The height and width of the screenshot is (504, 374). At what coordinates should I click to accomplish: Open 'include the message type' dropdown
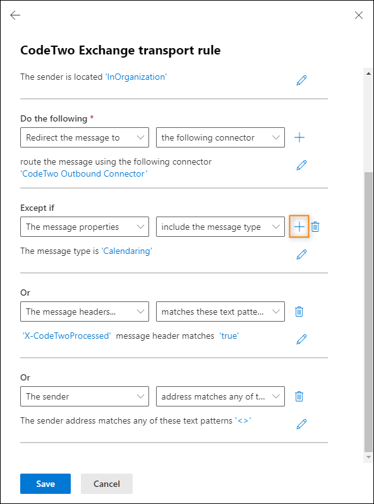tap(220, 227)
